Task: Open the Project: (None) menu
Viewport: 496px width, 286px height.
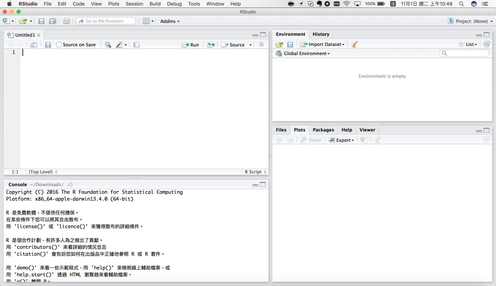Action: pyautogui.click(x=471, y=21)
